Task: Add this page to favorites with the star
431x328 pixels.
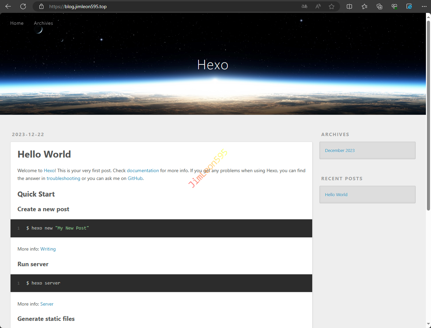Action: click(332, 6)
